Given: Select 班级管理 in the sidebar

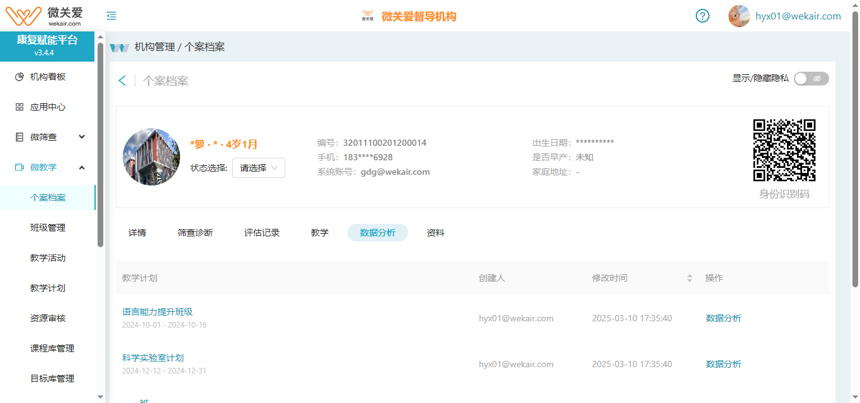Looking at the screenshot, I should (x=48, y=228).
